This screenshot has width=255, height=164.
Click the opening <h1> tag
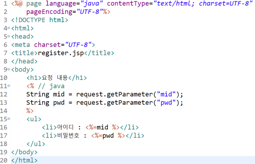34,78
